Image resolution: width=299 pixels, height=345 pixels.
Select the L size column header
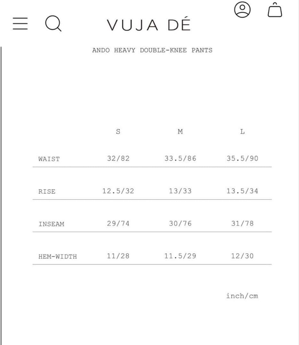pyautogui.click(x=242, y=132)
